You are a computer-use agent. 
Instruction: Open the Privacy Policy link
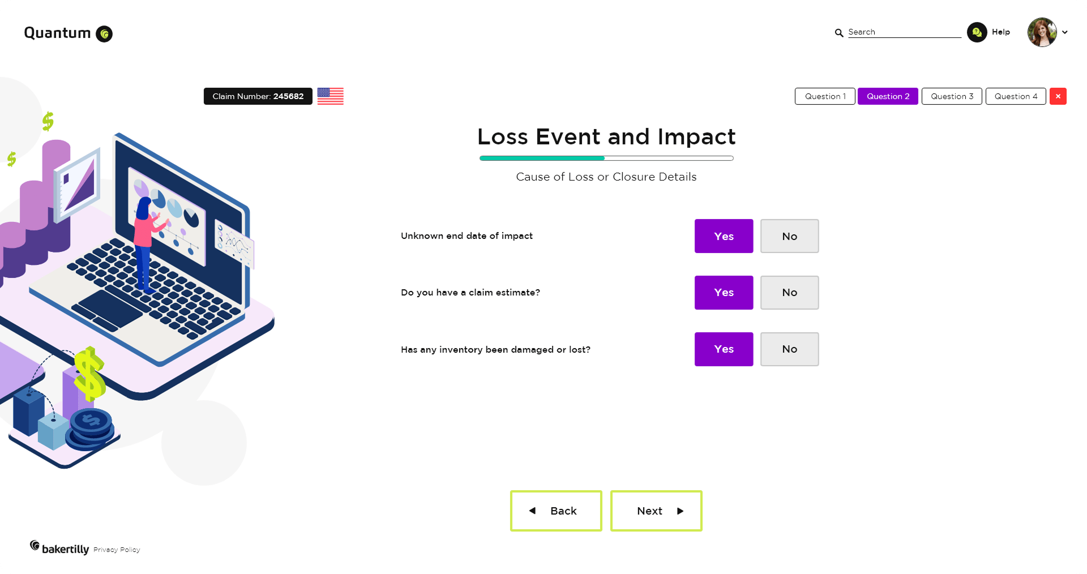tap(117, 550)
